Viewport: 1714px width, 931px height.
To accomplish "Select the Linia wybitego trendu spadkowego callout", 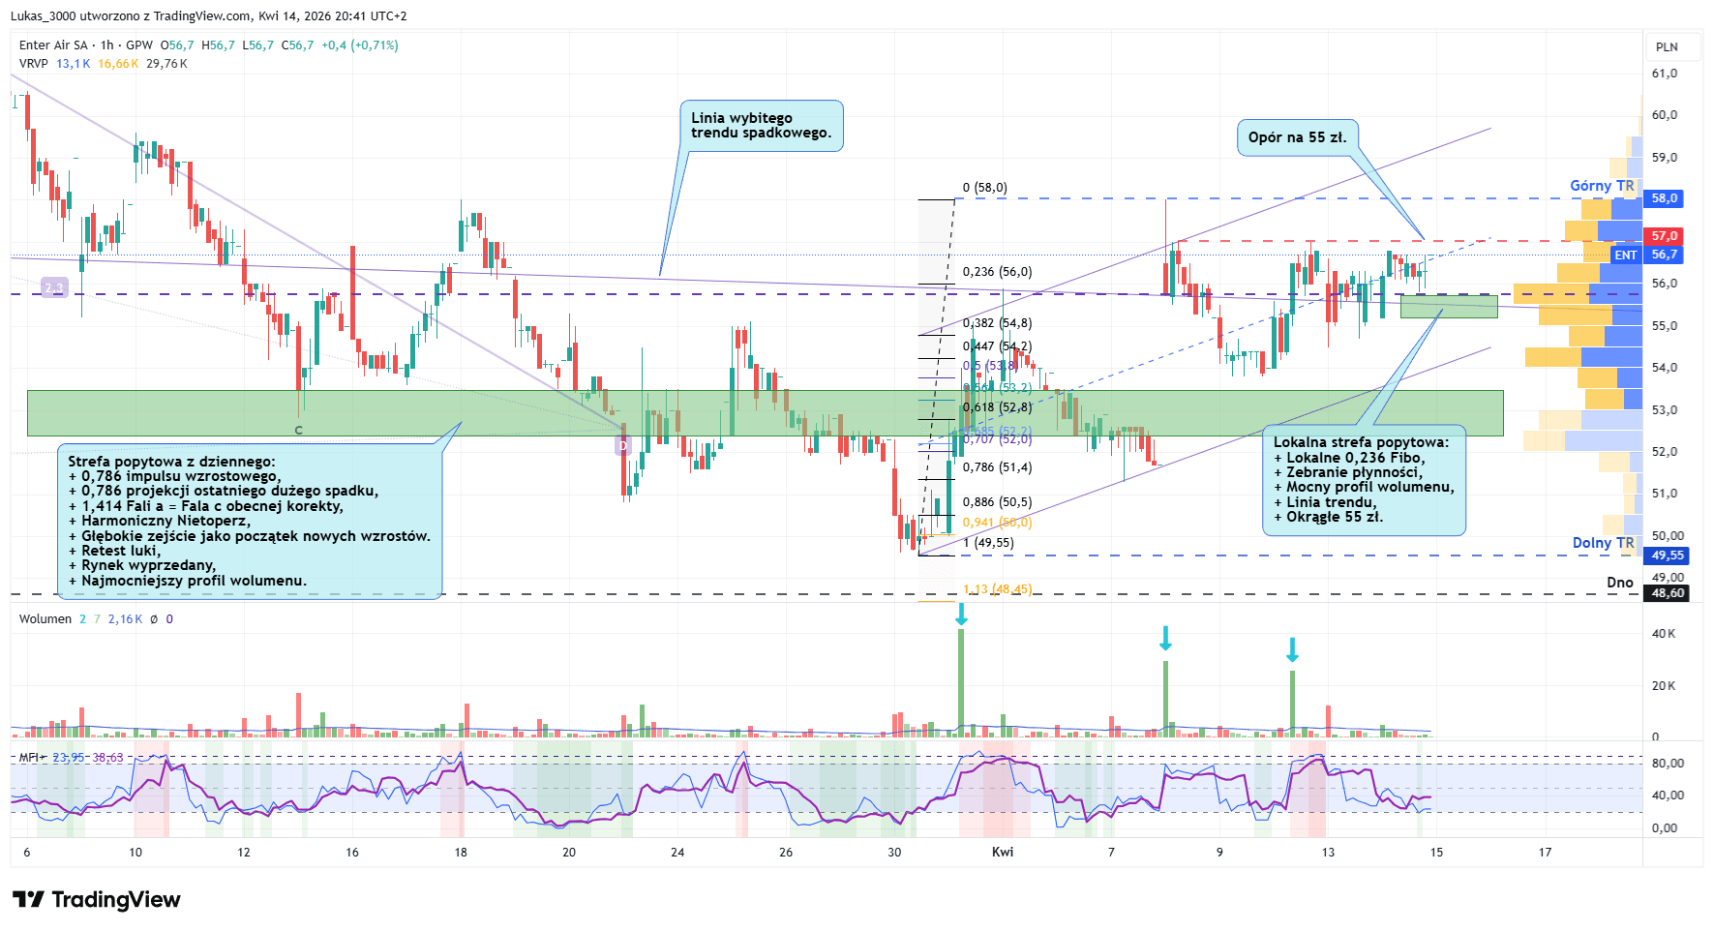I will [761, 126].
